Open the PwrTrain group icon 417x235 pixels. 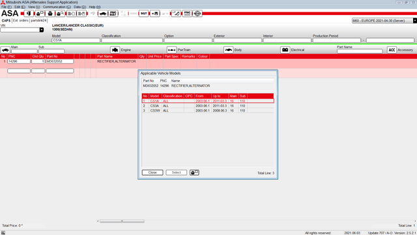171,50
